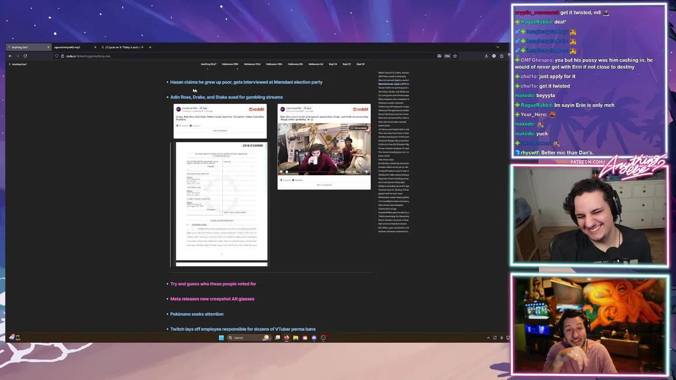Click View on Reddit on the video

pos(359,128)
